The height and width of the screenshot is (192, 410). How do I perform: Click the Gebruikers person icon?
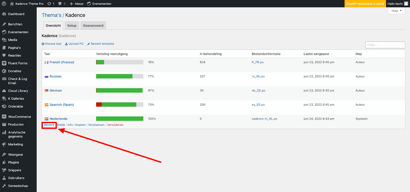(x=4, y=178)
